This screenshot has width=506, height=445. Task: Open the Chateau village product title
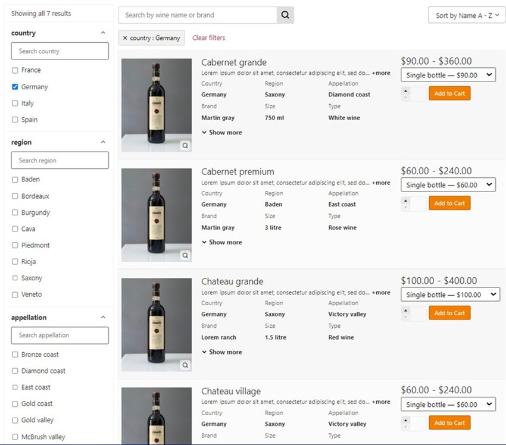[231, 391]
